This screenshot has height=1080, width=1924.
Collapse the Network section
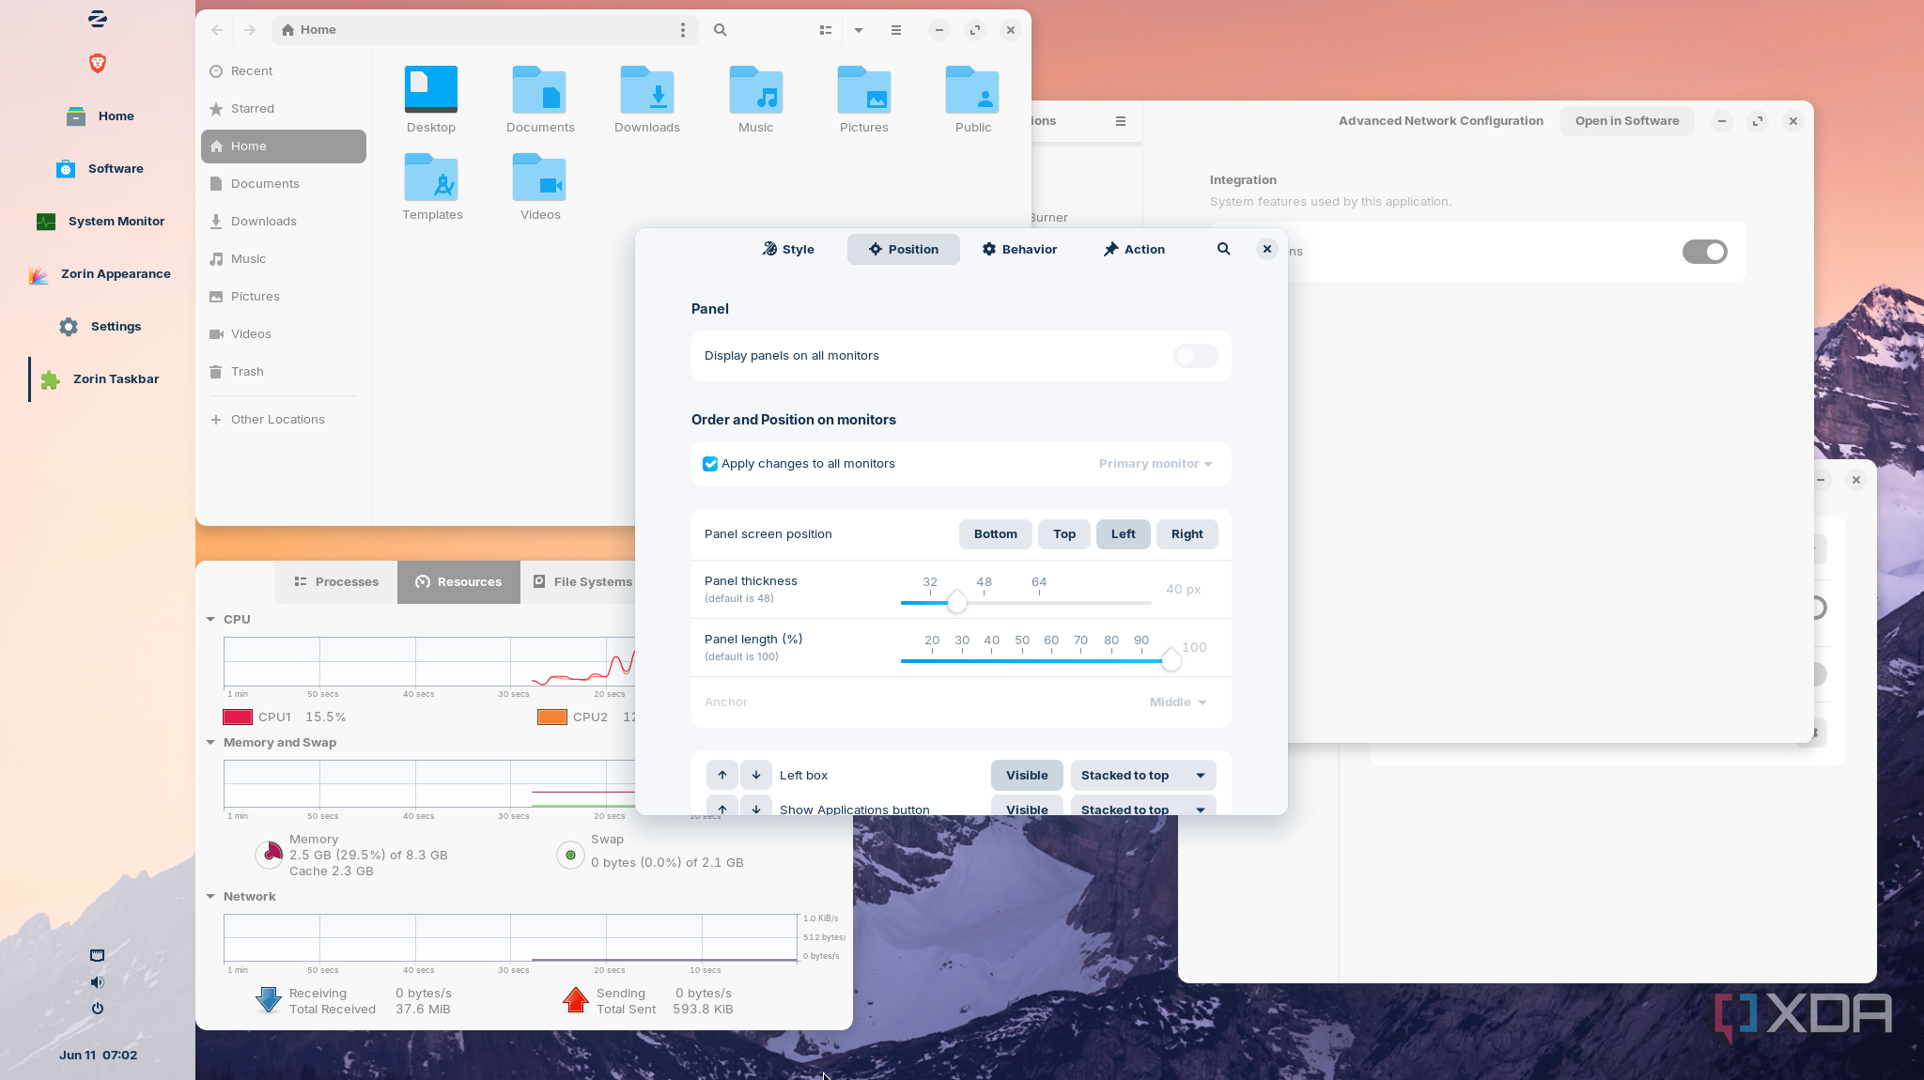pos(210,897)
